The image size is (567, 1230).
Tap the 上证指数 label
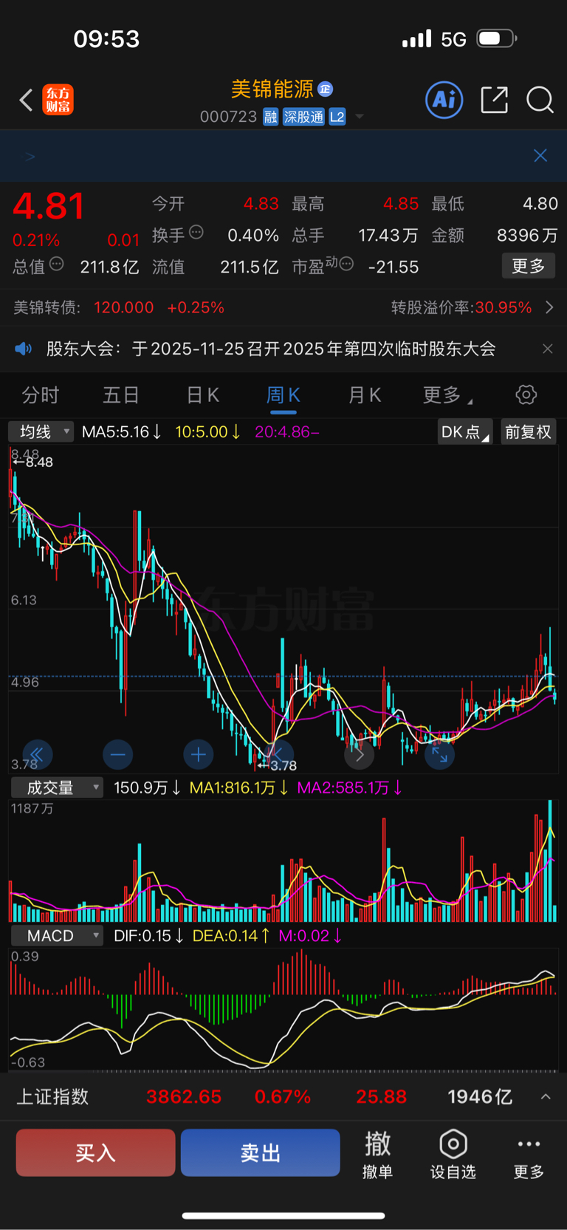coord(52,1096)
